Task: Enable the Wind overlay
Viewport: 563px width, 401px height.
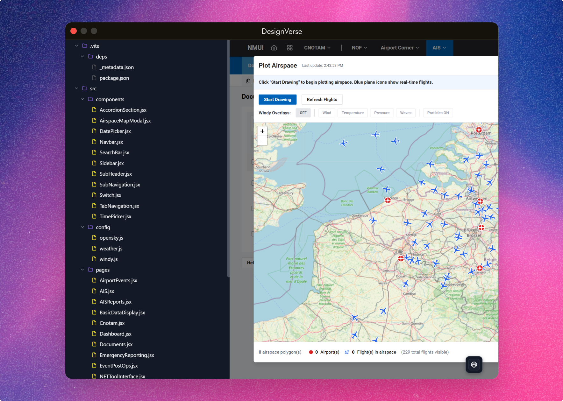Action: coord(326,113)
